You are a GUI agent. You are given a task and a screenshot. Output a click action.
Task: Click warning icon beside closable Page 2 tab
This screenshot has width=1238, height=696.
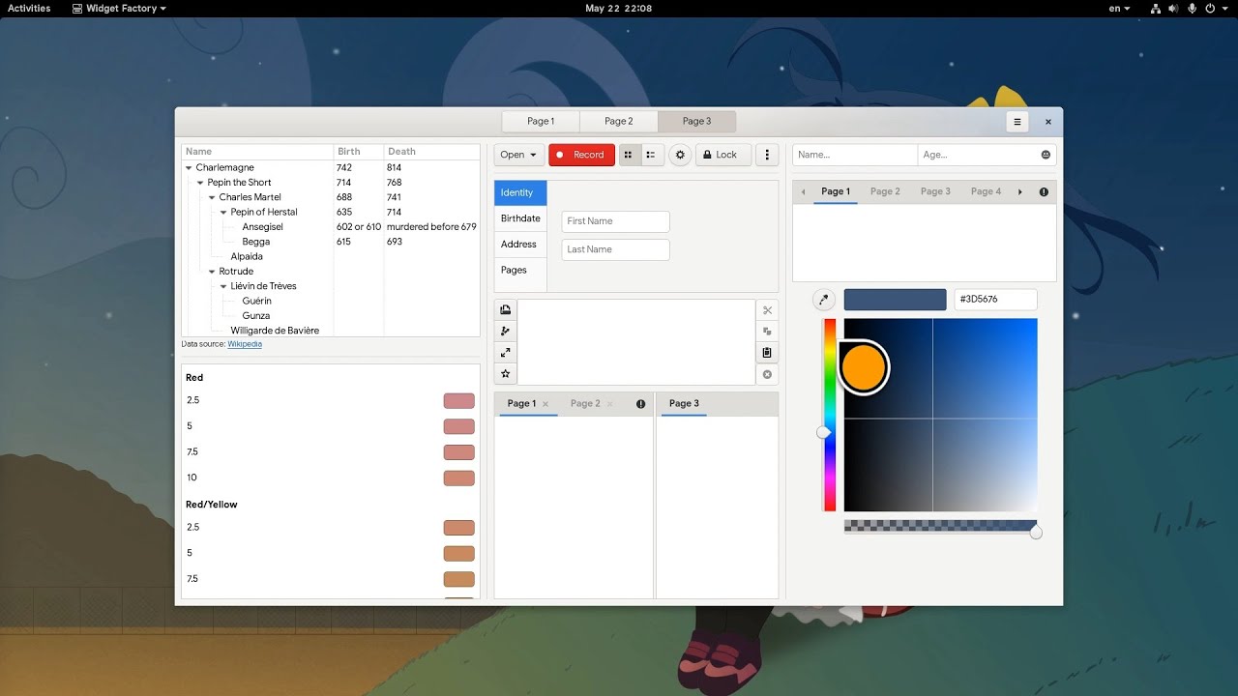(640, 404)
